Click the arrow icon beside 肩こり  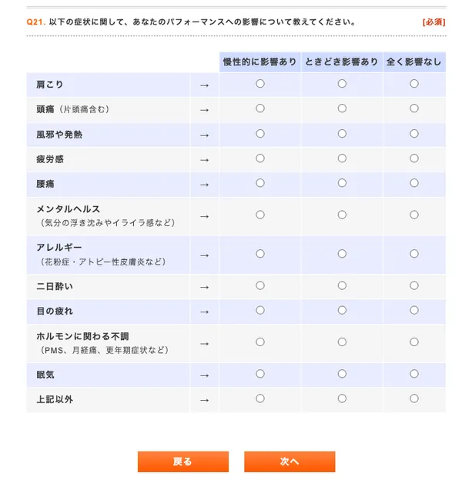coord(204,85)
